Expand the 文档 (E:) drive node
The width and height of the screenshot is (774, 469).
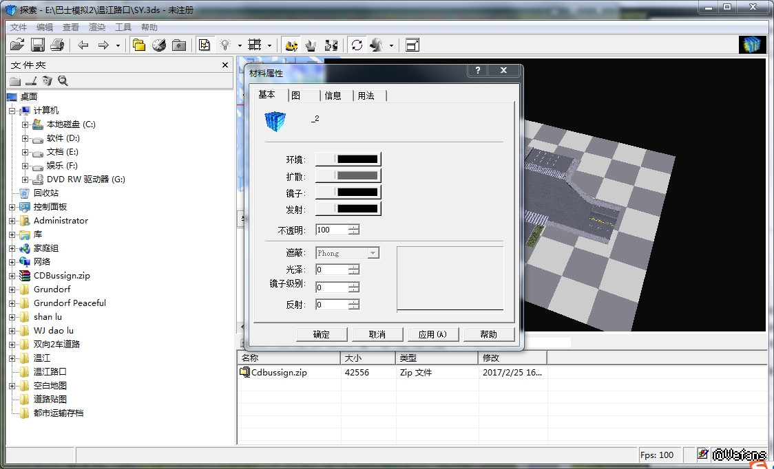[x=25, y=152]
